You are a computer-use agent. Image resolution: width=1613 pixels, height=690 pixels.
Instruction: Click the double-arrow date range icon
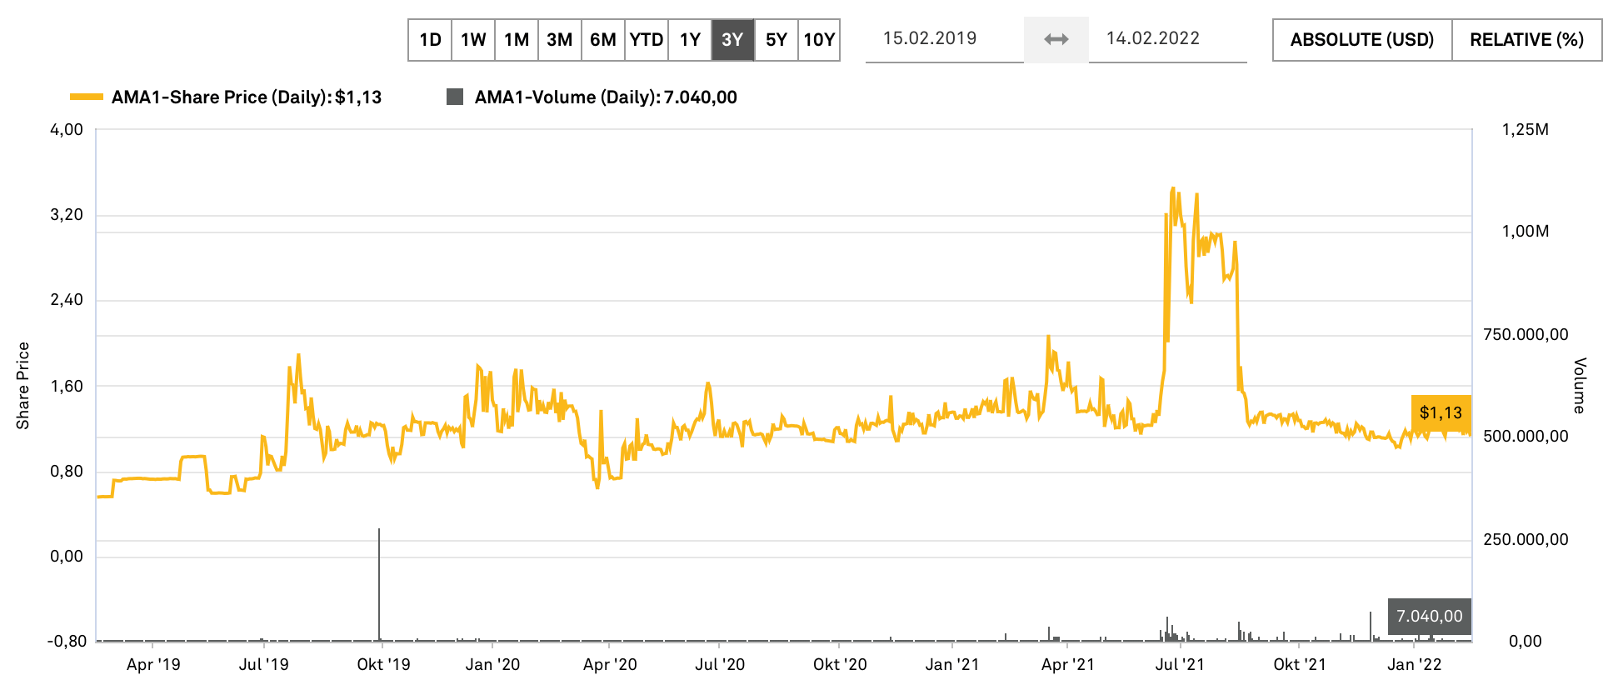coord(1056,39)
